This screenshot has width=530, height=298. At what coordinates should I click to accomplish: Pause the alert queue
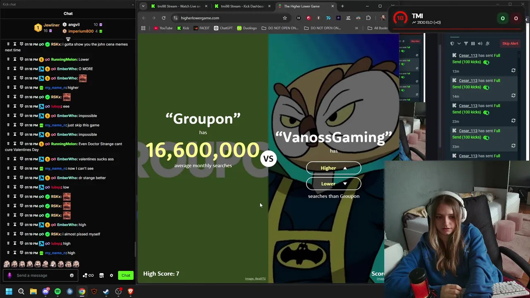[x=473, y=43]
